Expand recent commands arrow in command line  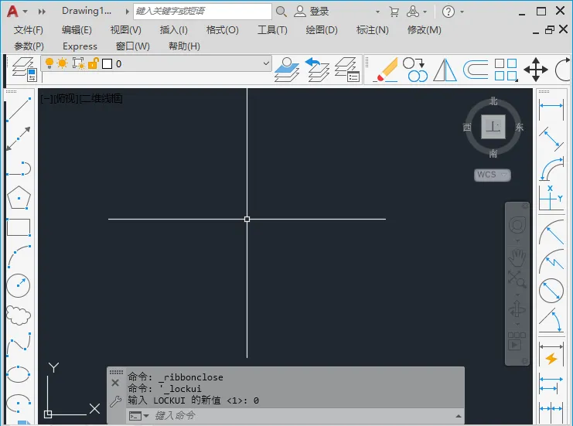146,416
